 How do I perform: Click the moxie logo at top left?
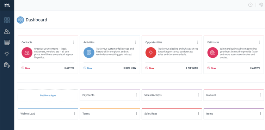point(7,5)
